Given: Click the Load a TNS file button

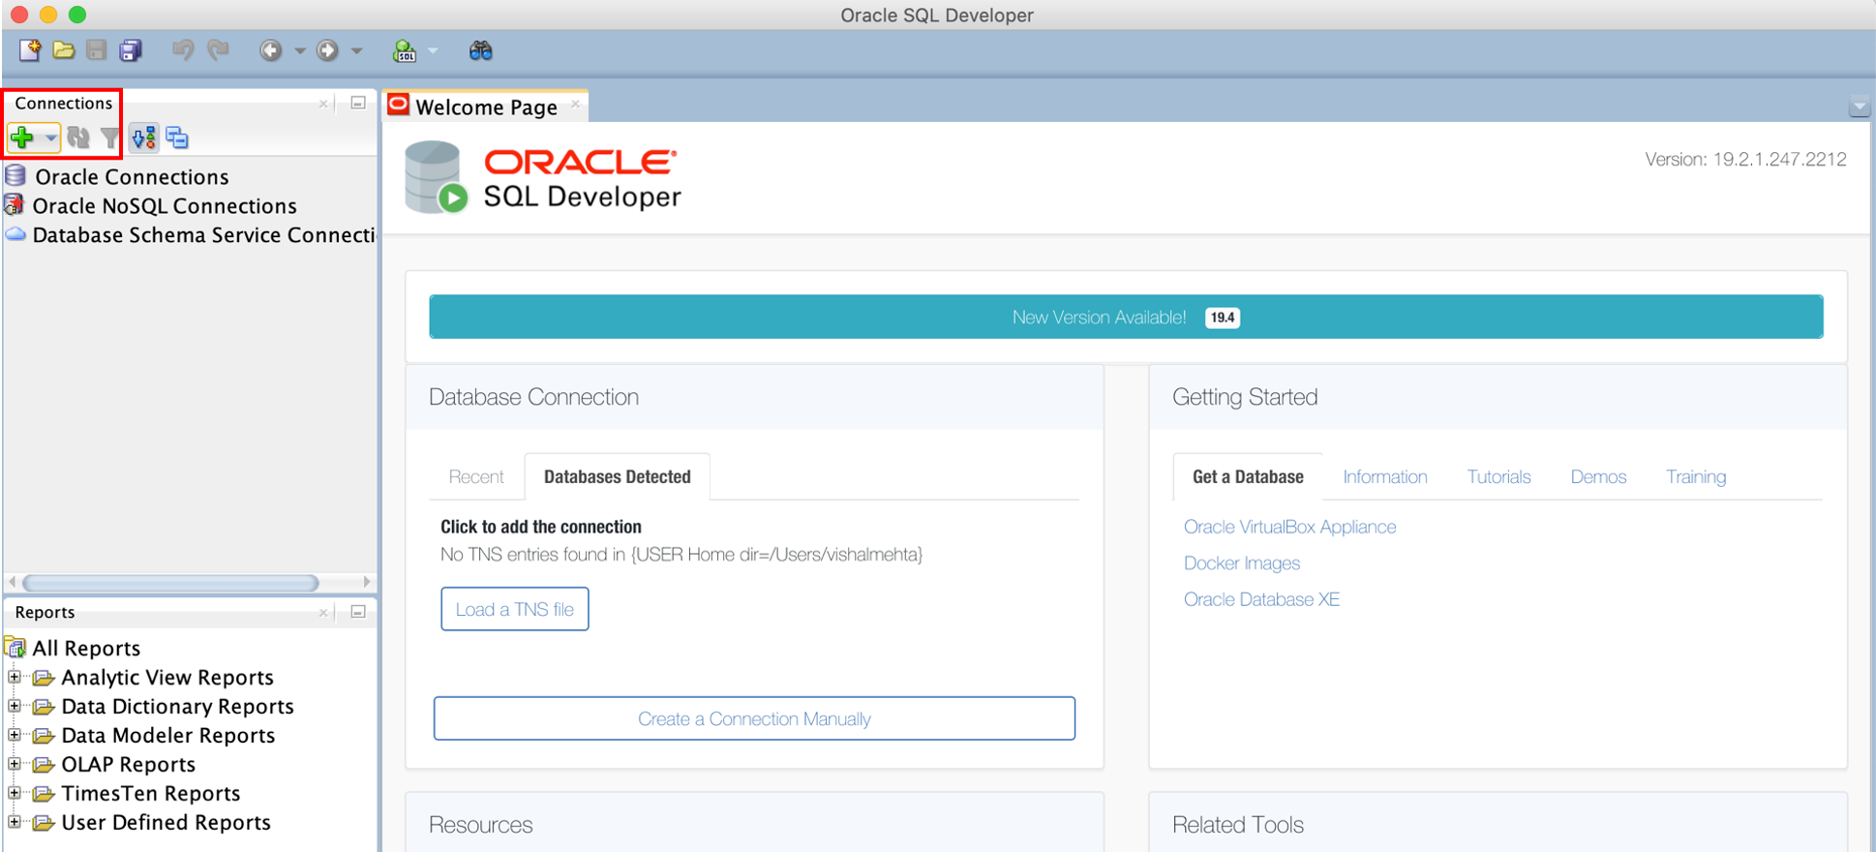Looking at the screenshot, I should [515, 609].
